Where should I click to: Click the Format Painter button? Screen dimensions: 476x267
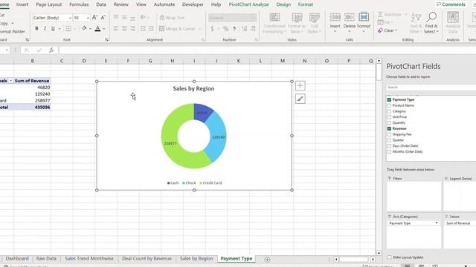point(12,31)
